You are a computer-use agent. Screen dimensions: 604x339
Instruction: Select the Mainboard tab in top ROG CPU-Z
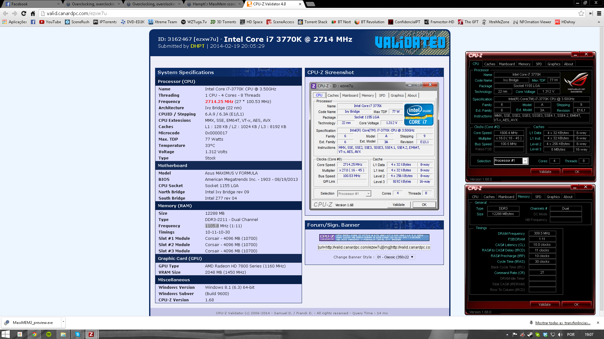pyautogui.click(x=507, y=64)
